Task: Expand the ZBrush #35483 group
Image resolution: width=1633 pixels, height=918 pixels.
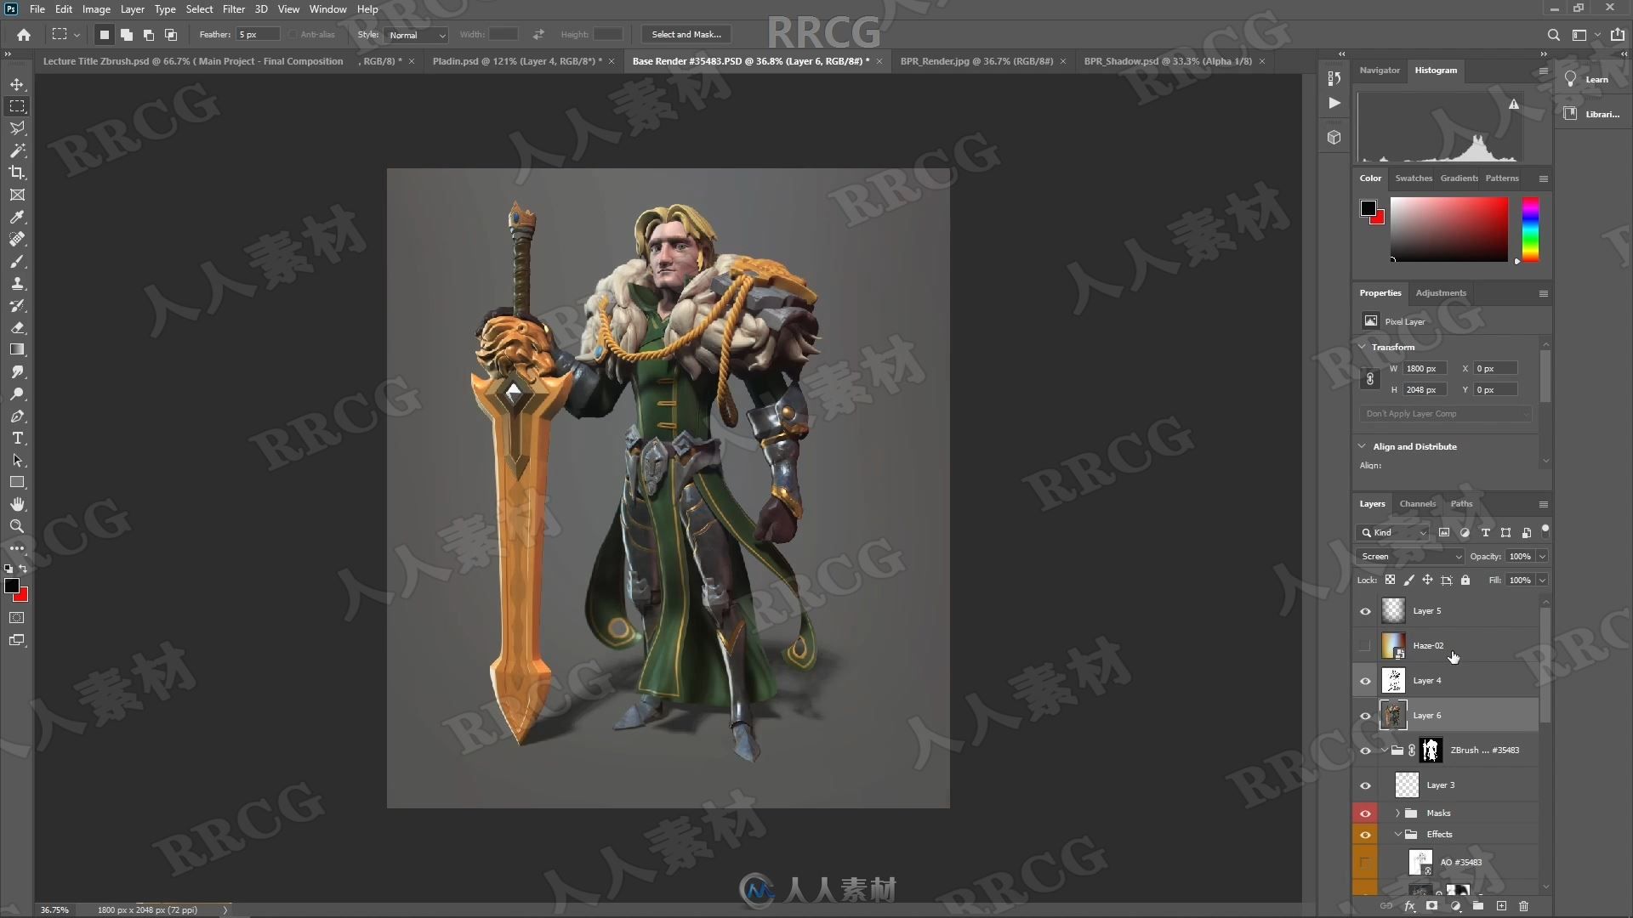Action: [1380, 749]
